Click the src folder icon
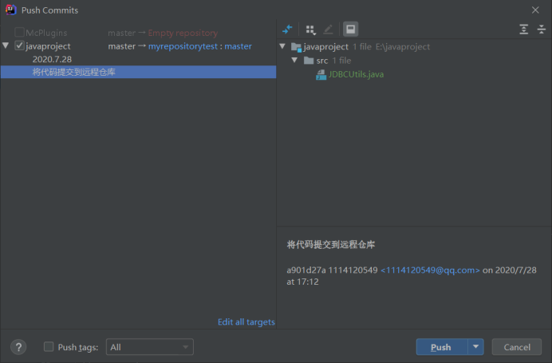The height and width of the screenshot is (363, 552). 309,61
